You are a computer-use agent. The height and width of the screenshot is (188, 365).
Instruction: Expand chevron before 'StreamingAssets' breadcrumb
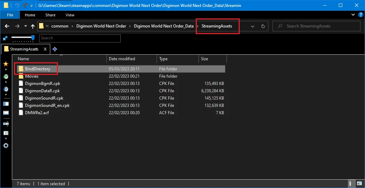pos(198,26)
